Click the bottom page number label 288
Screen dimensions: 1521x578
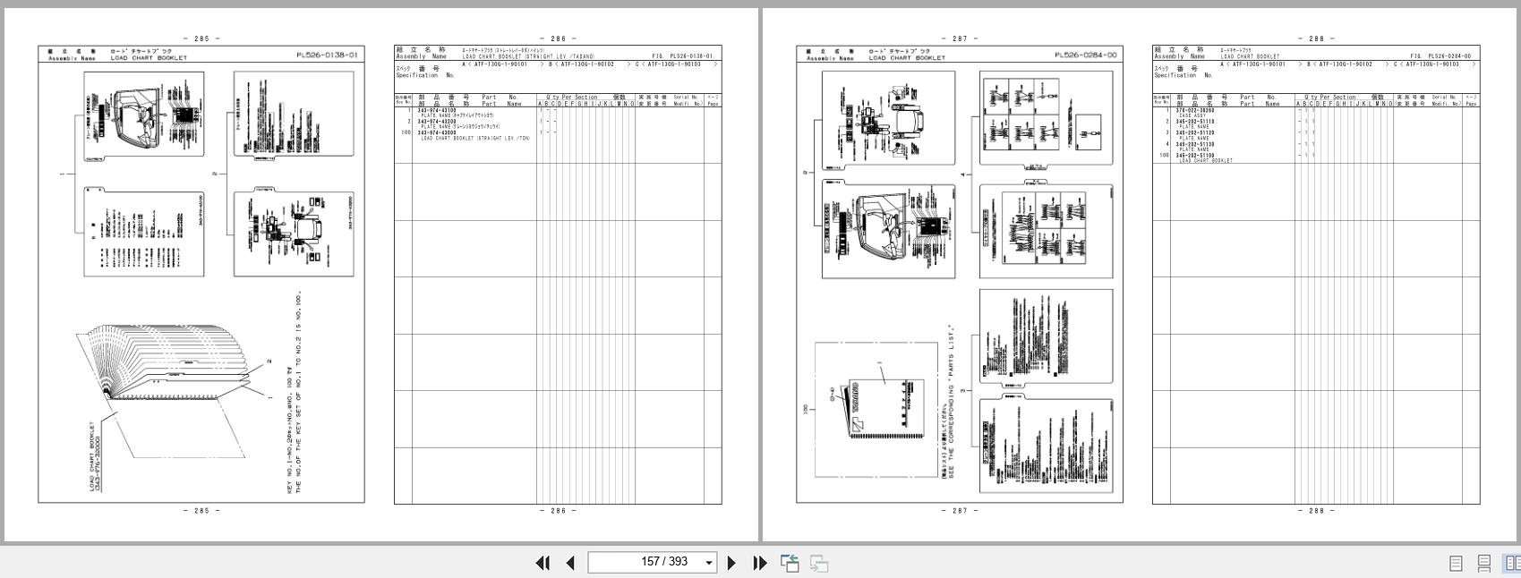pyautogui.click(x=1316, y=511)
